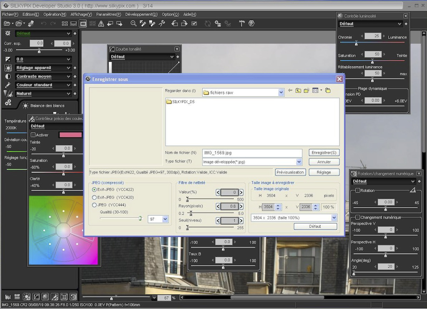Choose the JPEG (YCC444) format option

point(94,205)
